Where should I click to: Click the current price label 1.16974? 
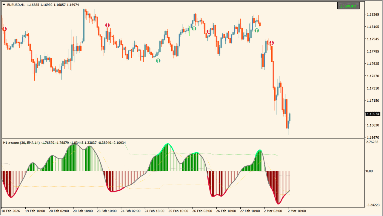point(372,114)
